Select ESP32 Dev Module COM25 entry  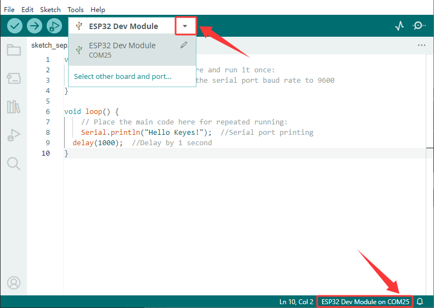click(132, 50)
